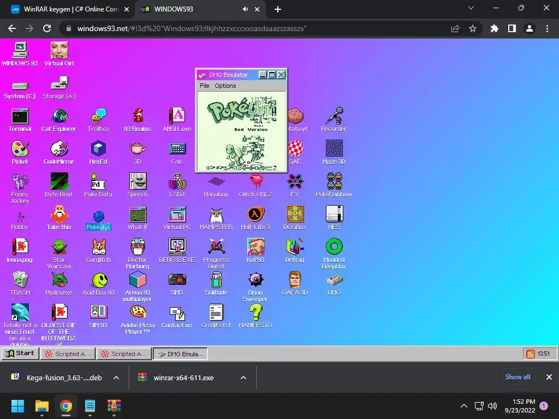Mute the WINDOWS93 tab audio icon
Image resolution: width=559 pixels, height=419 pixels.
tap(245, 9)
